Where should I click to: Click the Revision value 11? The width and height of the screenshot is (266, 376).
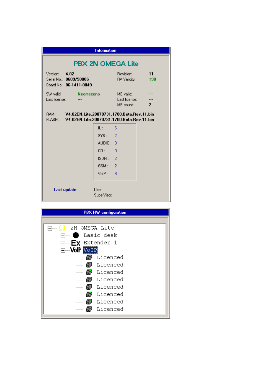tap(151, 74)
